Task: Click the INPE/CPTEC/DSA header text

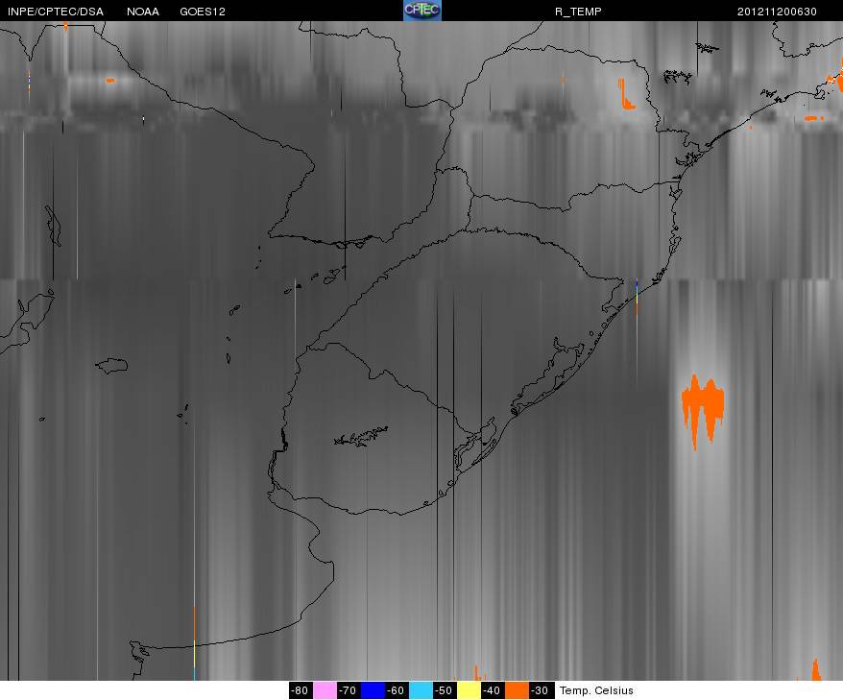Action: pos(56,12)
